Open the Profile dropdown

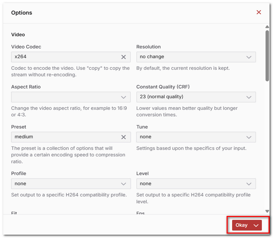click(x=71, y=184)
